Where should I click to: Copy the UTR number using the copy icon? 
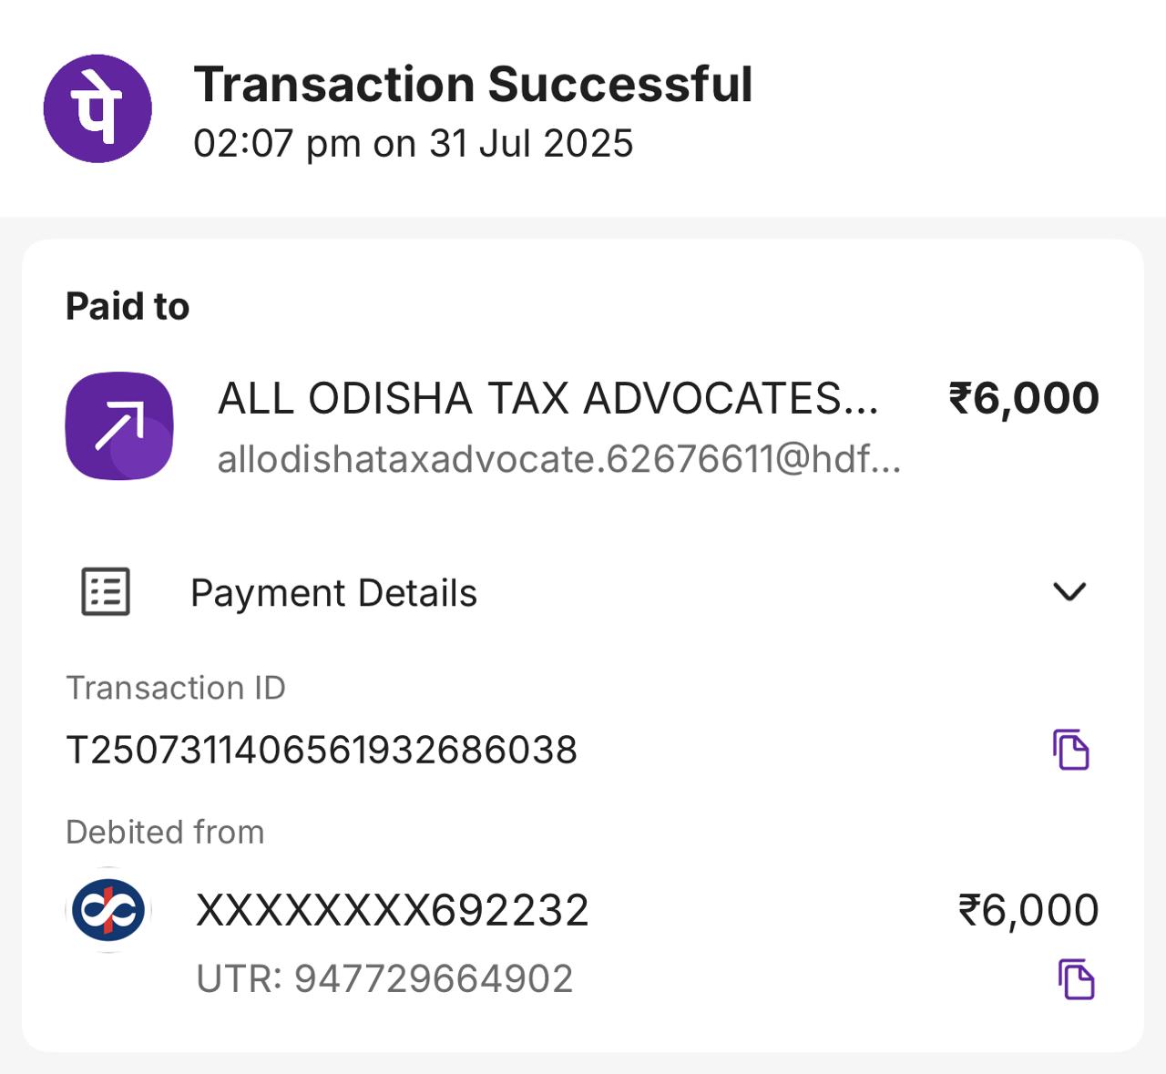[1076, 979]
